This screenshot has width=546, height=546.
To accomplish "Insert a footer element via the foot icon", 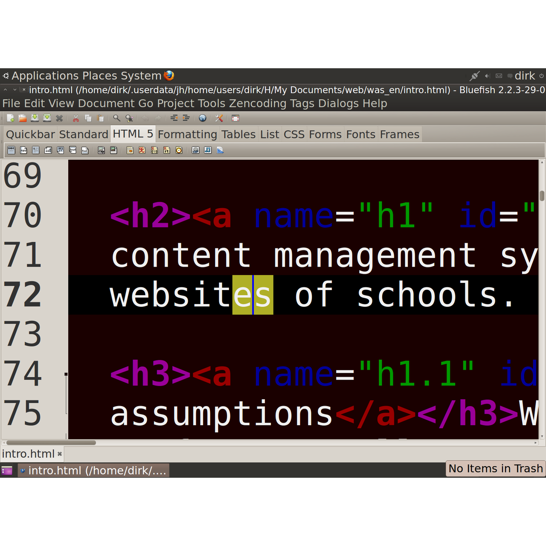I will tap(85, 150).
